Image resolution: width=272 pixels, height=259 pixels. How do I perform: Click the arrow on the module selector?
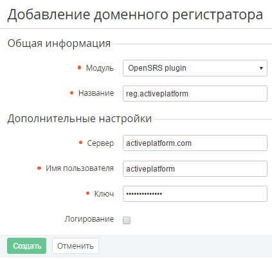click(261, 68)
